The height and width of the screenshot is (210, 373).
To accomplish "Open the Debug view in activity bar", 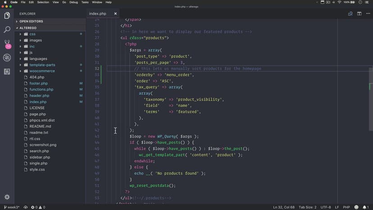I will (x=7, y=58).
